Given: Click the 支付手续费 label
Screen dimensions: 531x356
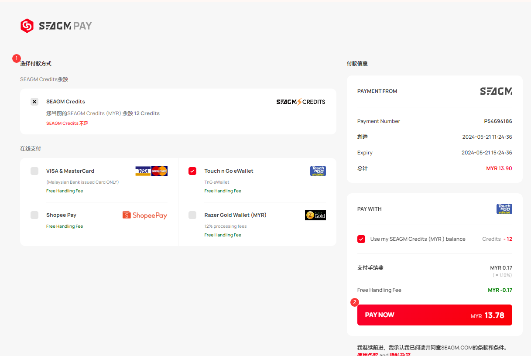Looking at the screenshot, I should pyautogui.click(x=370, y=268).
